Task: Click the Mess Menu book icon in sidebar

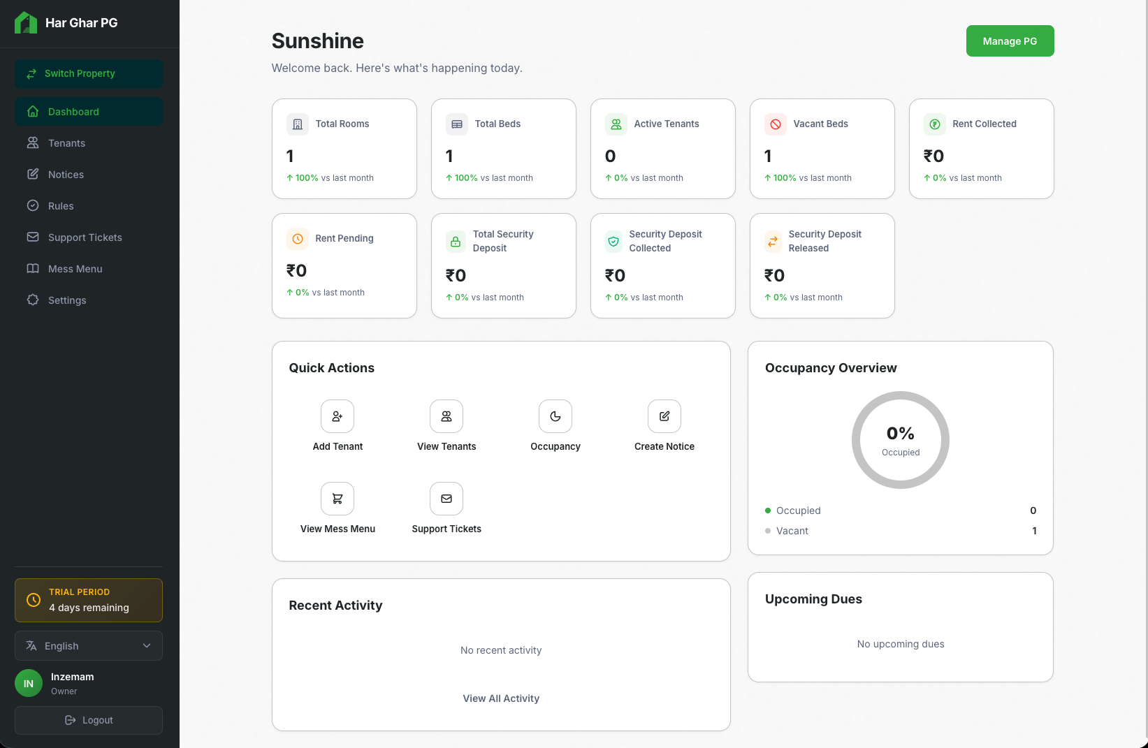Action: click(32, 268)
